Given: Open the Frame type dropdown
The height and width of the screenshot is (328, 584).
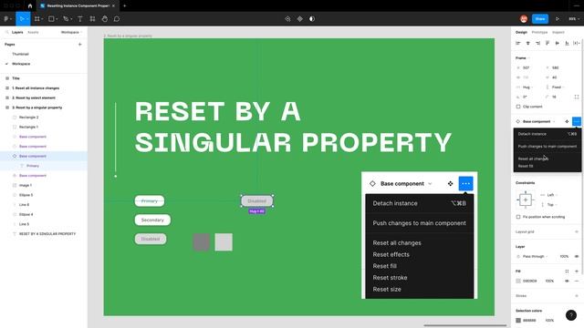Looking at the screenshot, I should 523,58.
